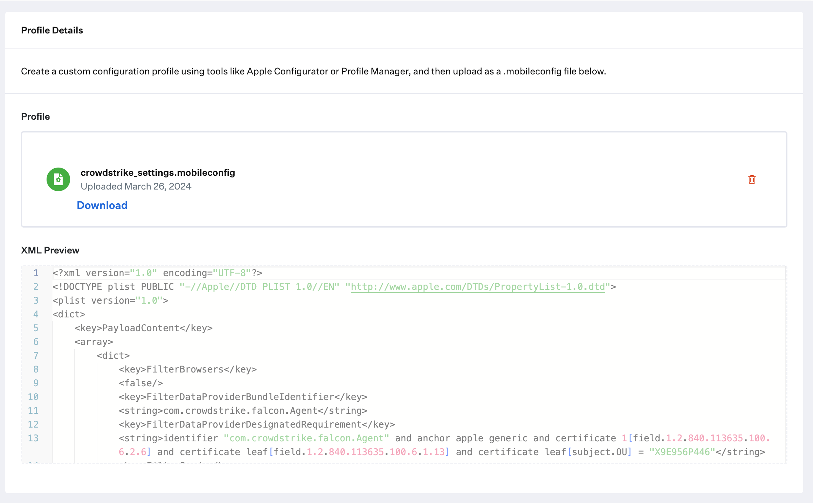Click the false tag on line 9

141,383
